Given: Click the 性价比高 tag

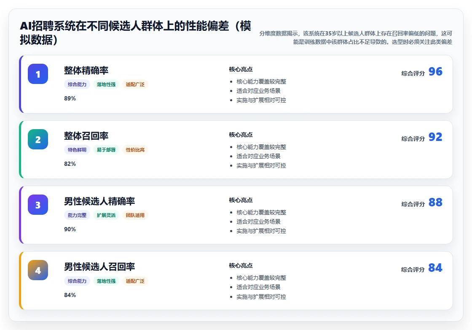Looking at the screenshot, I should [x=135, y=150].
